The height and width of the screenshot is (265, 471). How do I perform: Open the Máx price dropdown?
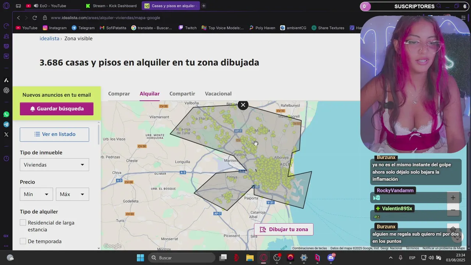pyautogui.click(x=72, y=194)
